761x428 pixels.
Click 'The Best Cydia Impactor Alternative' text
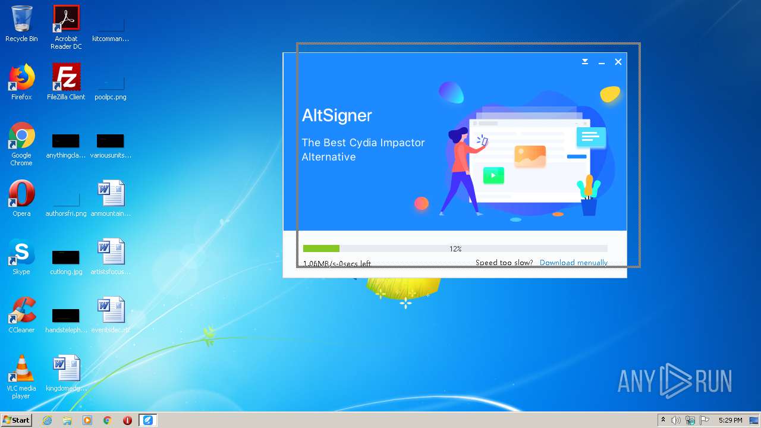coord(363,150)
